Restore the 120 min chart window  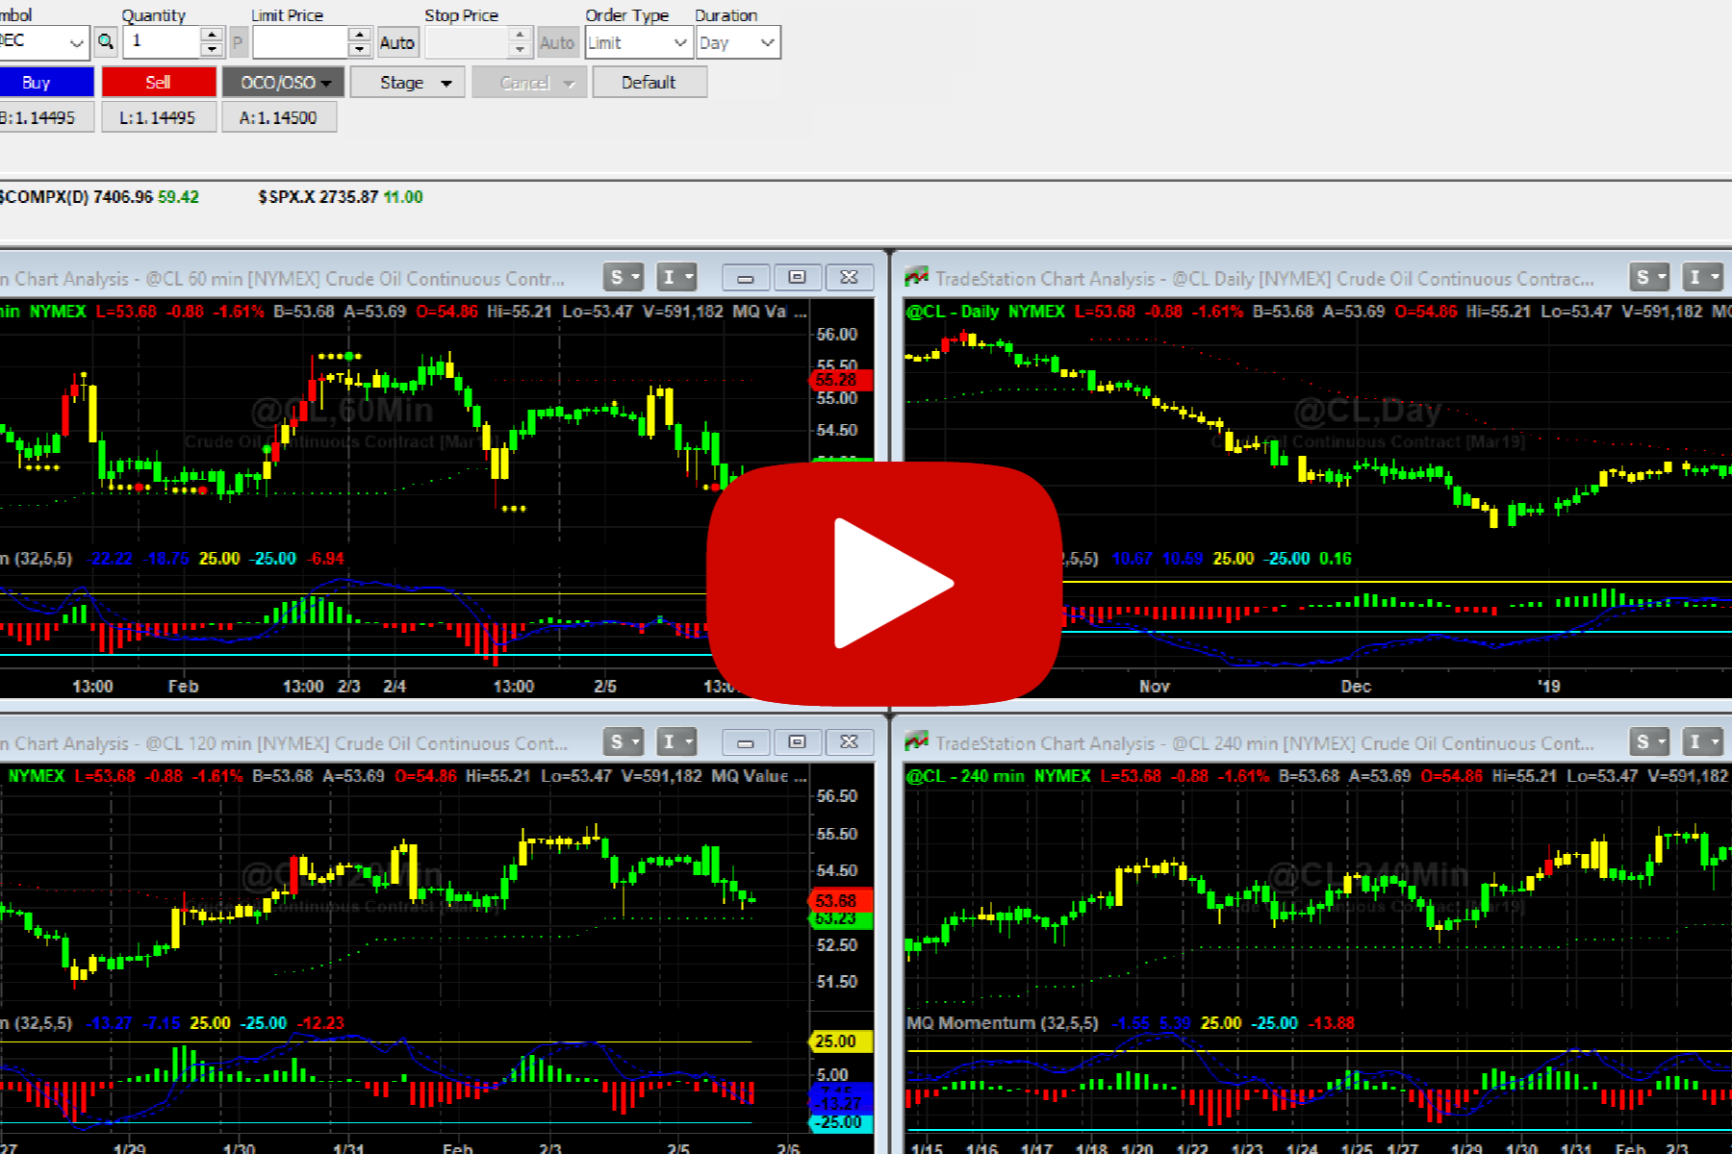pyautogui.click(x=797, y=742)
